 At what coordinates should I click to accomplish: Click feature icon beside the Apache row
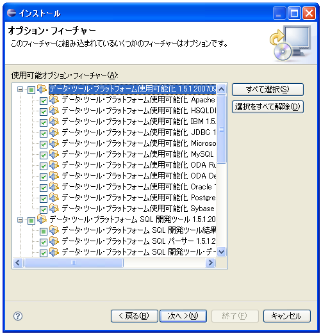[54, 100]
